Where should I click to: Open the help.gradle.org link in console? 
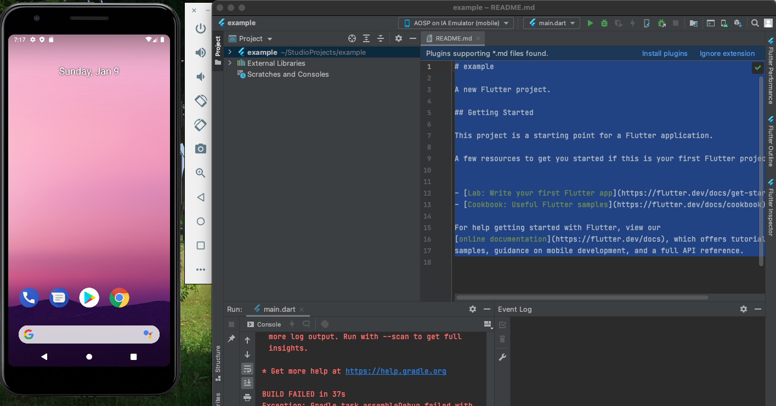point(395,371)
